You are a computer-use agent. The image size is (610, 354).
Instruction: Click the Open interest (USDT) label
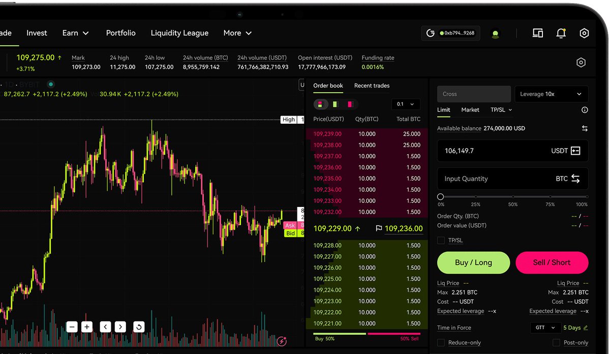coord(325,58)
